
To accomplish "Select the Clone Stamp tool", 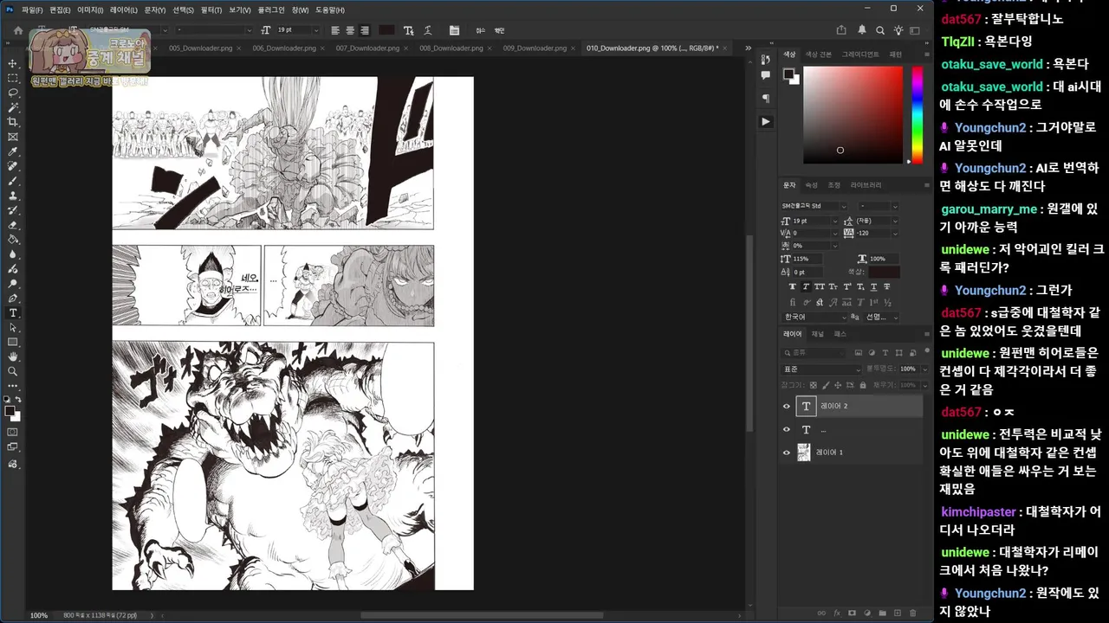I will pos(13,196).
